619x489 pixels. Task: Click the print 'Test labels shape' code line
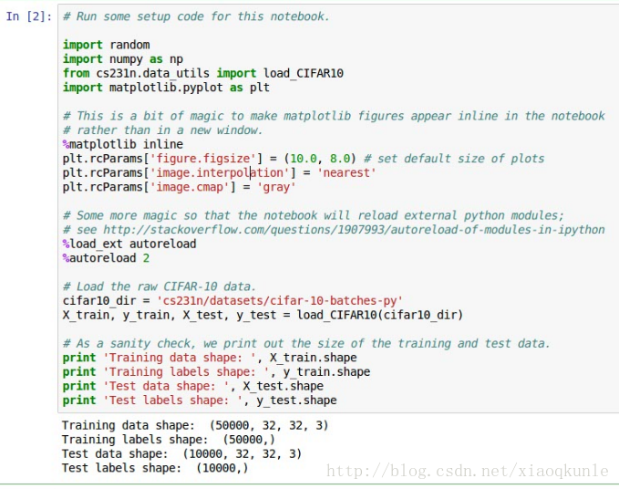(199, 400)
